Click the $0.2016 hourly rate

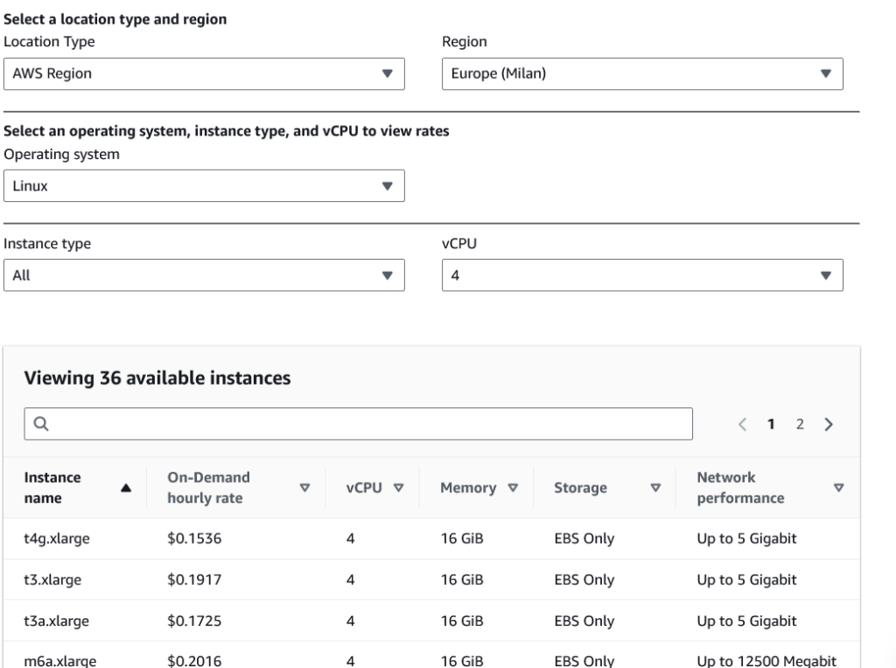(x=194, y=661)
